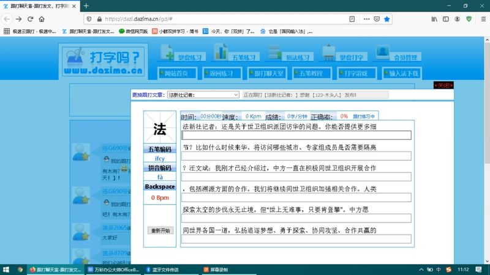The width and height of the screenshot is (490, 275).
Task: Click the 输入法下载 download link
Action: [x=402, y=73]
